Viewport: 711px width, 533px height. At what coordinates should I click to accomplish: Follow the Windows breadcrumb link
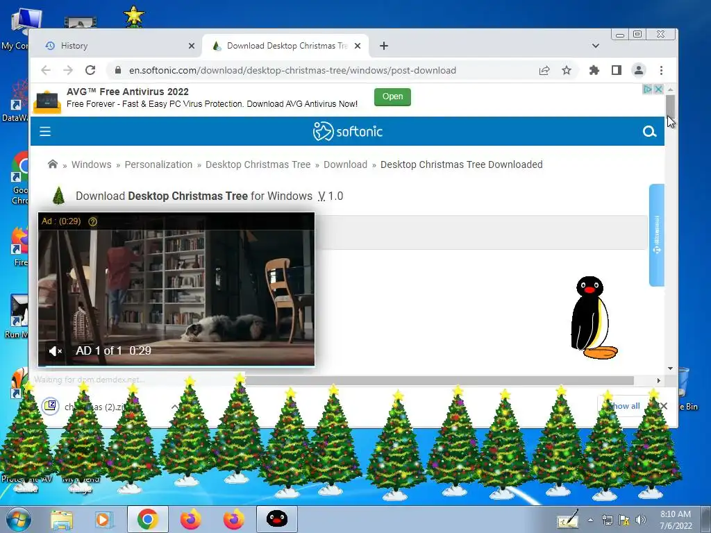[91, 164]
